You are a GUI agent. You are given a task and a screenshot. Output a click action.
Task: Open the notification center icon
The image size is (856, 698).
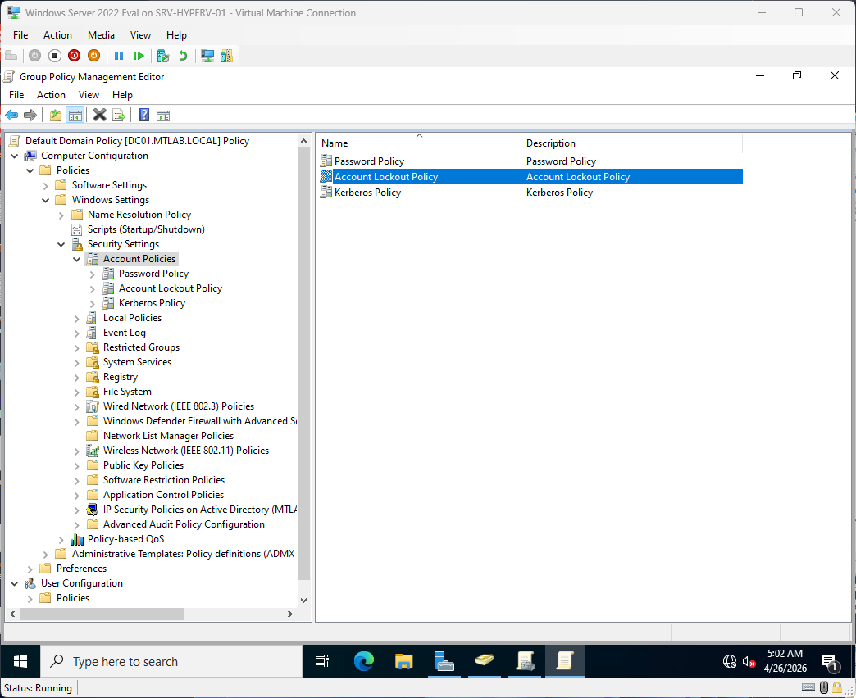tap(831, 663)
